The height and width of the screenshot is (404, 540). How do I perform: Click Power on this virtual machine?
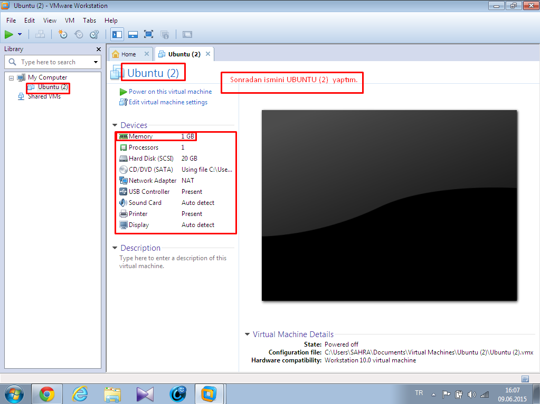point(170,92)
